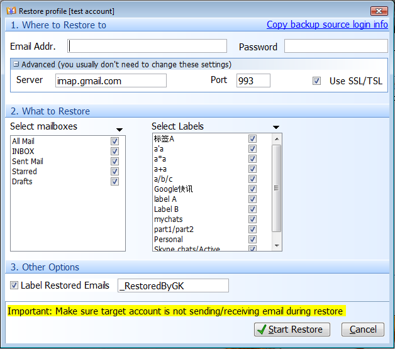The width and height of the screenshot is (395, 349).
Task: Collapse the Advanced settings section
Action: [x=16, y=64]
